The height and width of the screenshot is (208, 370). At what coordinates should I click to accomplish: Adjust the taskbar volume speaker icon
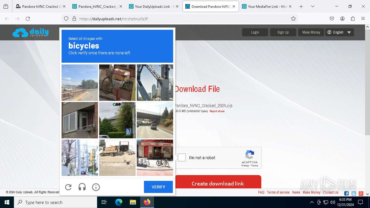coord(333,202)
